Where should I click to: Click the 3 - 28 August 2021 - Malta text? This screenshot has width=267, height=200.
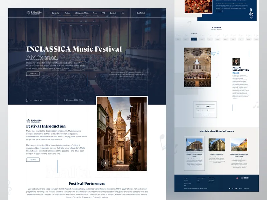point(73,100)
